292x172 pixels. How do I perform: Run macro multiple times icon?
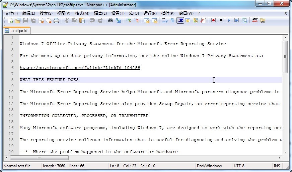point(236,20)
